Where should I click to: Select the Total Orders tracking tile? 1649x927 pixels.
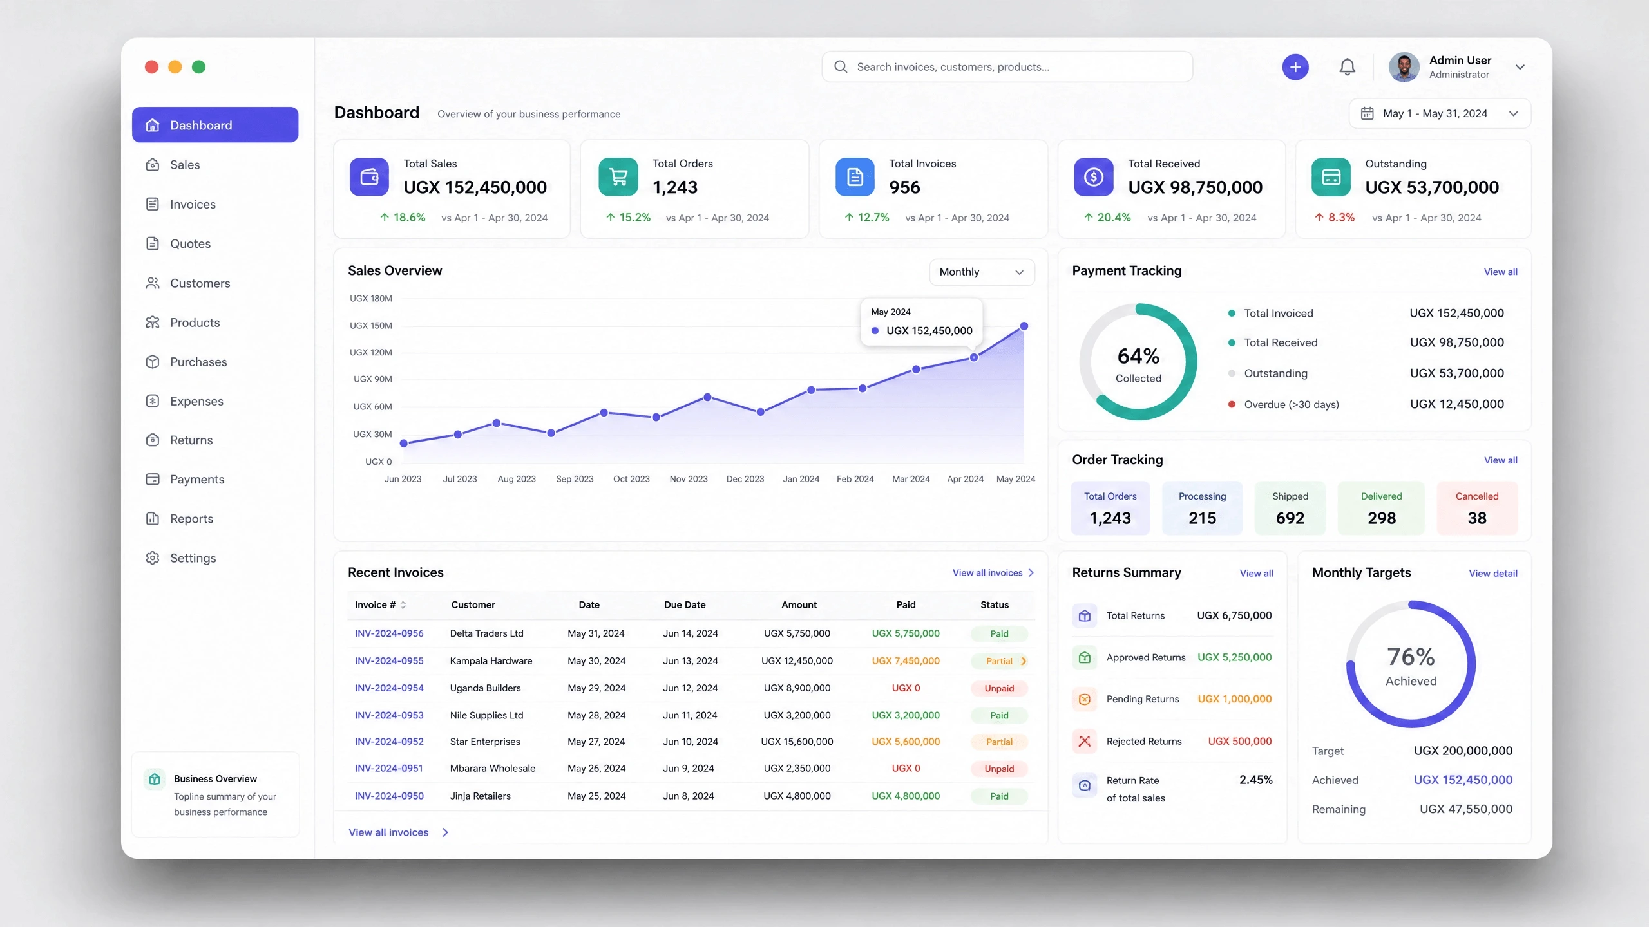pos(1110,508)
